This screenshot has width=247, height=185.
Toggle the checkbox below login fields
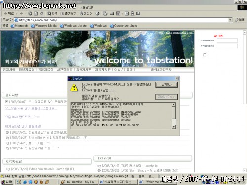[205, 55]
